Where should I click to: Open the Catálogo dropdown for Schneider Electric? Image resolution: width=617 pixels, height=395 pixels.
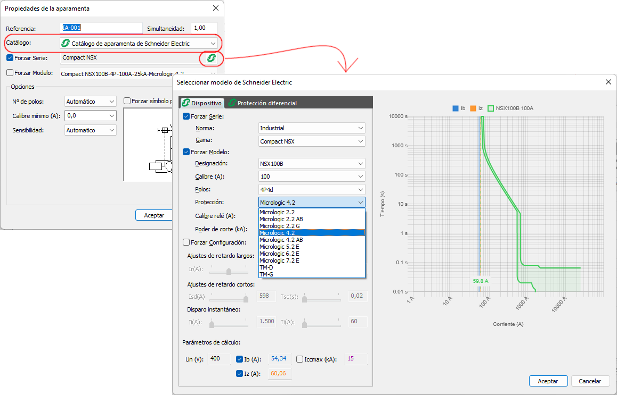pos(140,44)
